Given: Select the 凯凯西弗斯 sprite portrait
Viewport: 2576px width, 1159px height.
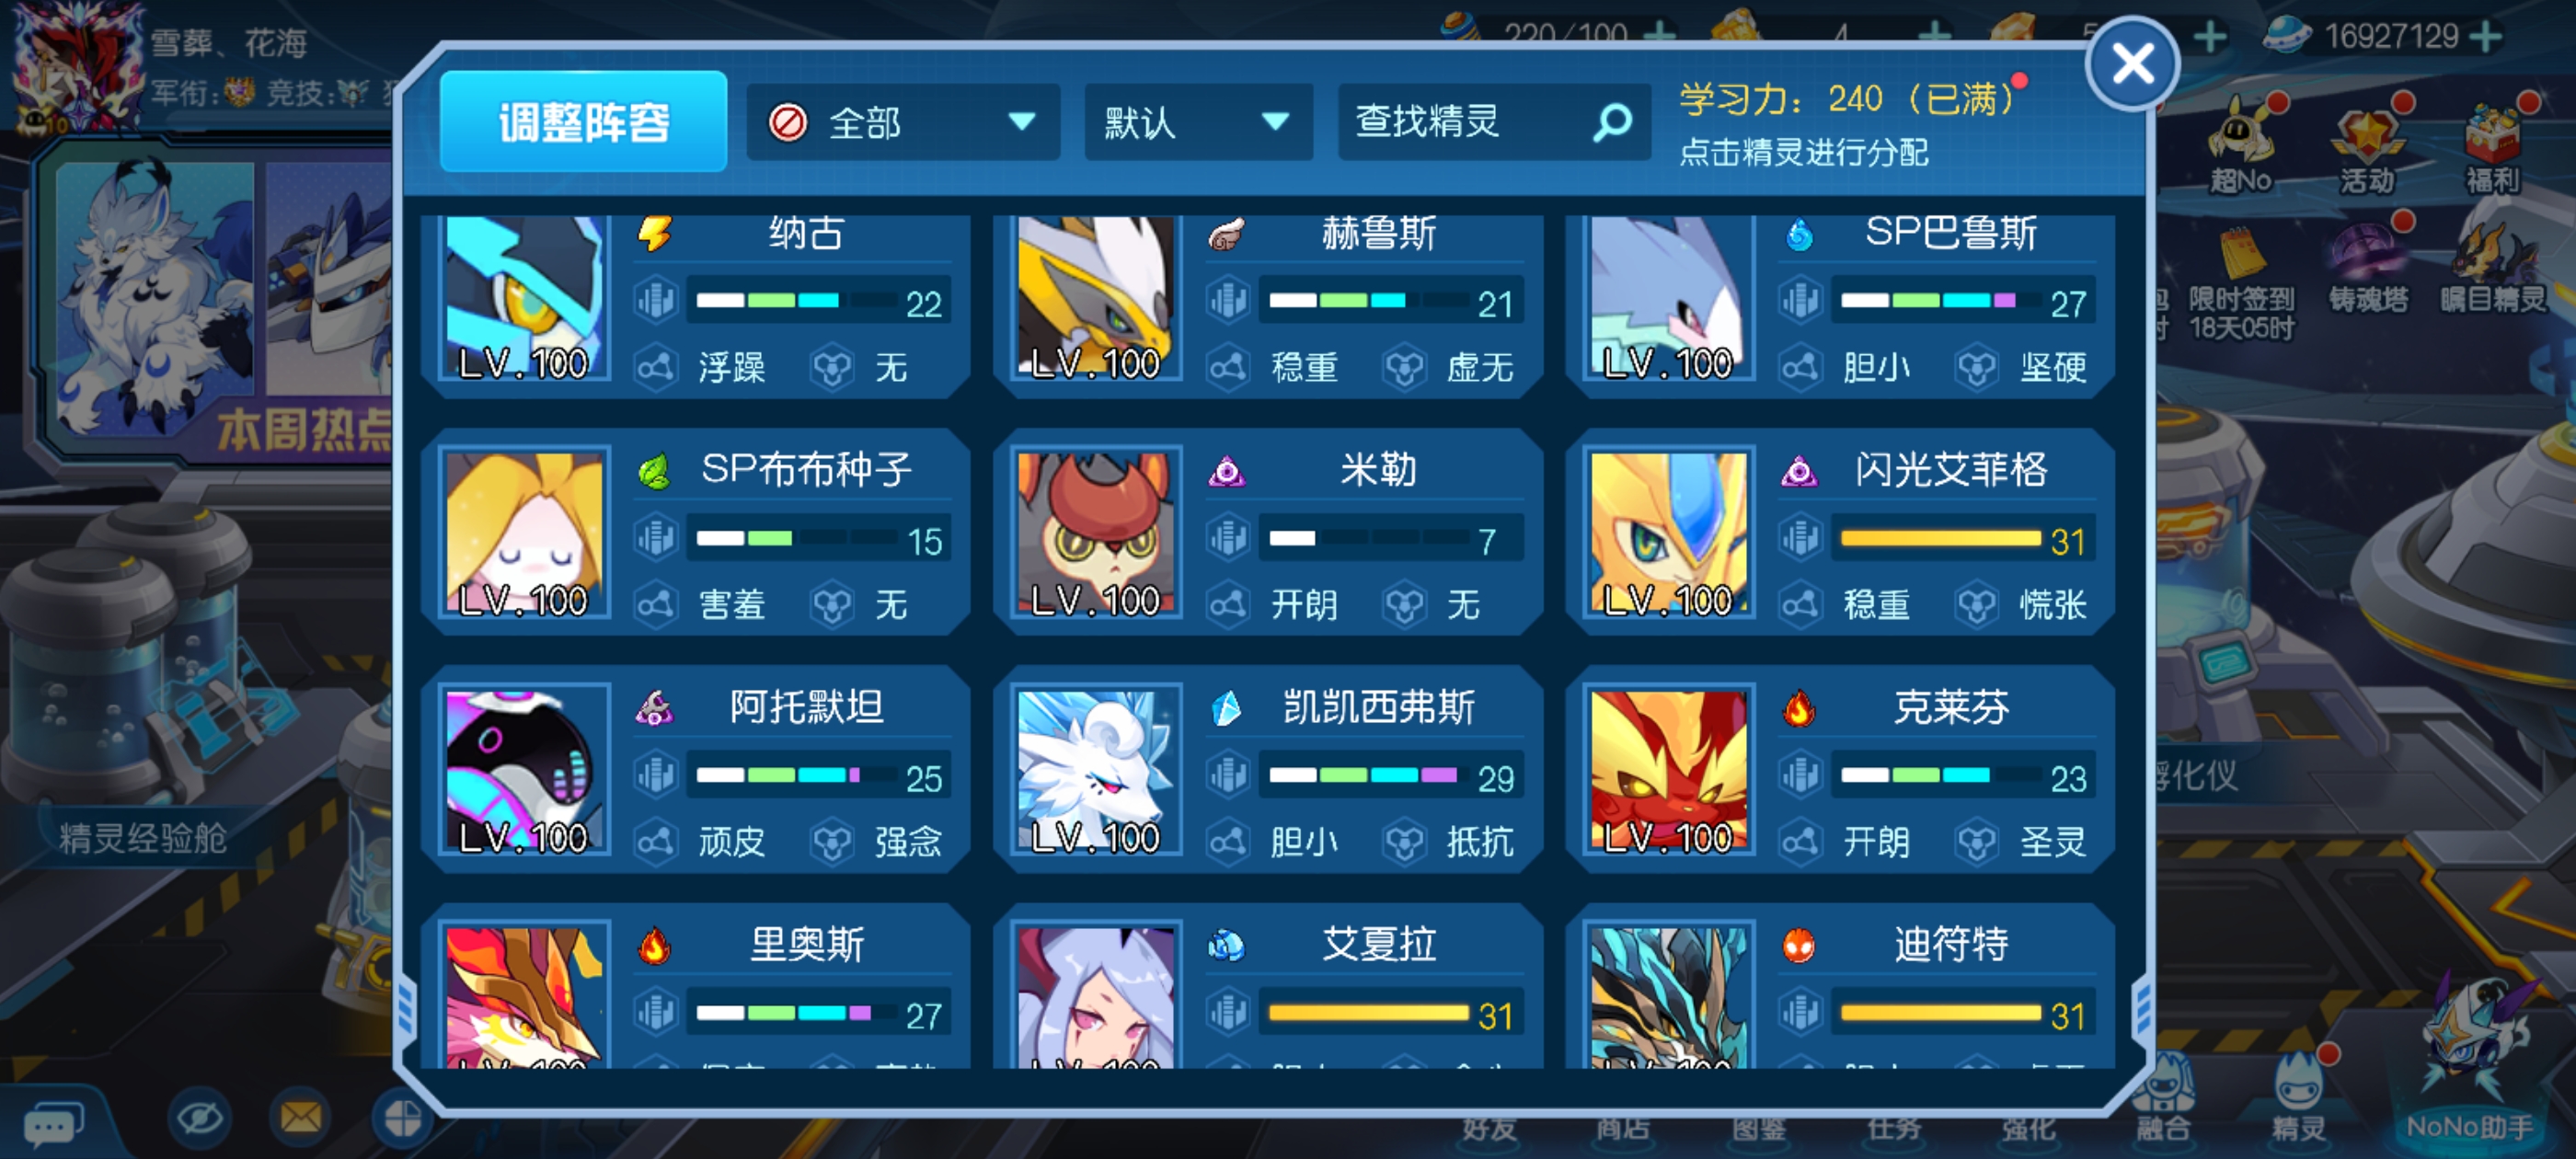Looking at the screenshot, I should point(1095,769).
